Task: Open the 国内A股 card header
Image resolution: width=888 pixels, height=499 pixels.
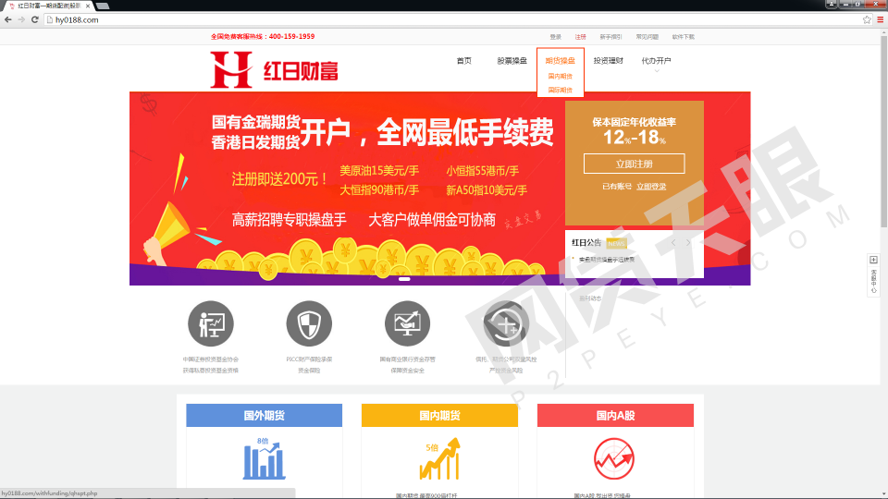Action: point(616,415)
